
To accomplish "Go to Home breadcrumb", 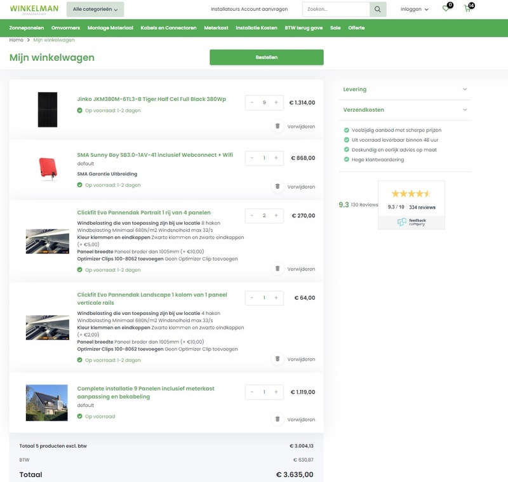I will coord(17,40).
